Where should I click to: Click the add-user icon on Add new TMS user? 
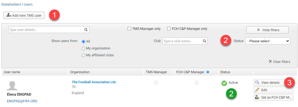[x=9, y=15]
